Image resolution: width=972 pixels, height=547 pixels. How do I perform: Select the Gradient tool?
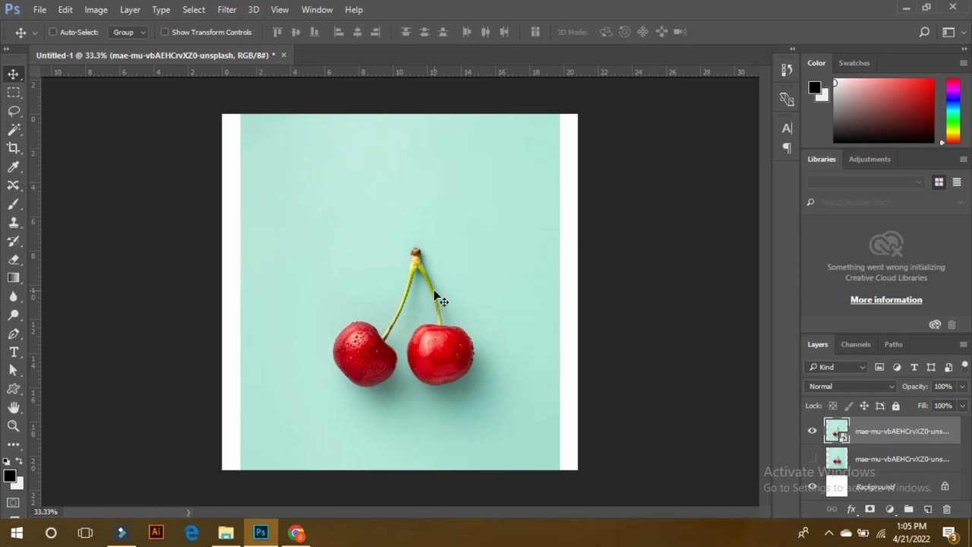pos(14,278)
